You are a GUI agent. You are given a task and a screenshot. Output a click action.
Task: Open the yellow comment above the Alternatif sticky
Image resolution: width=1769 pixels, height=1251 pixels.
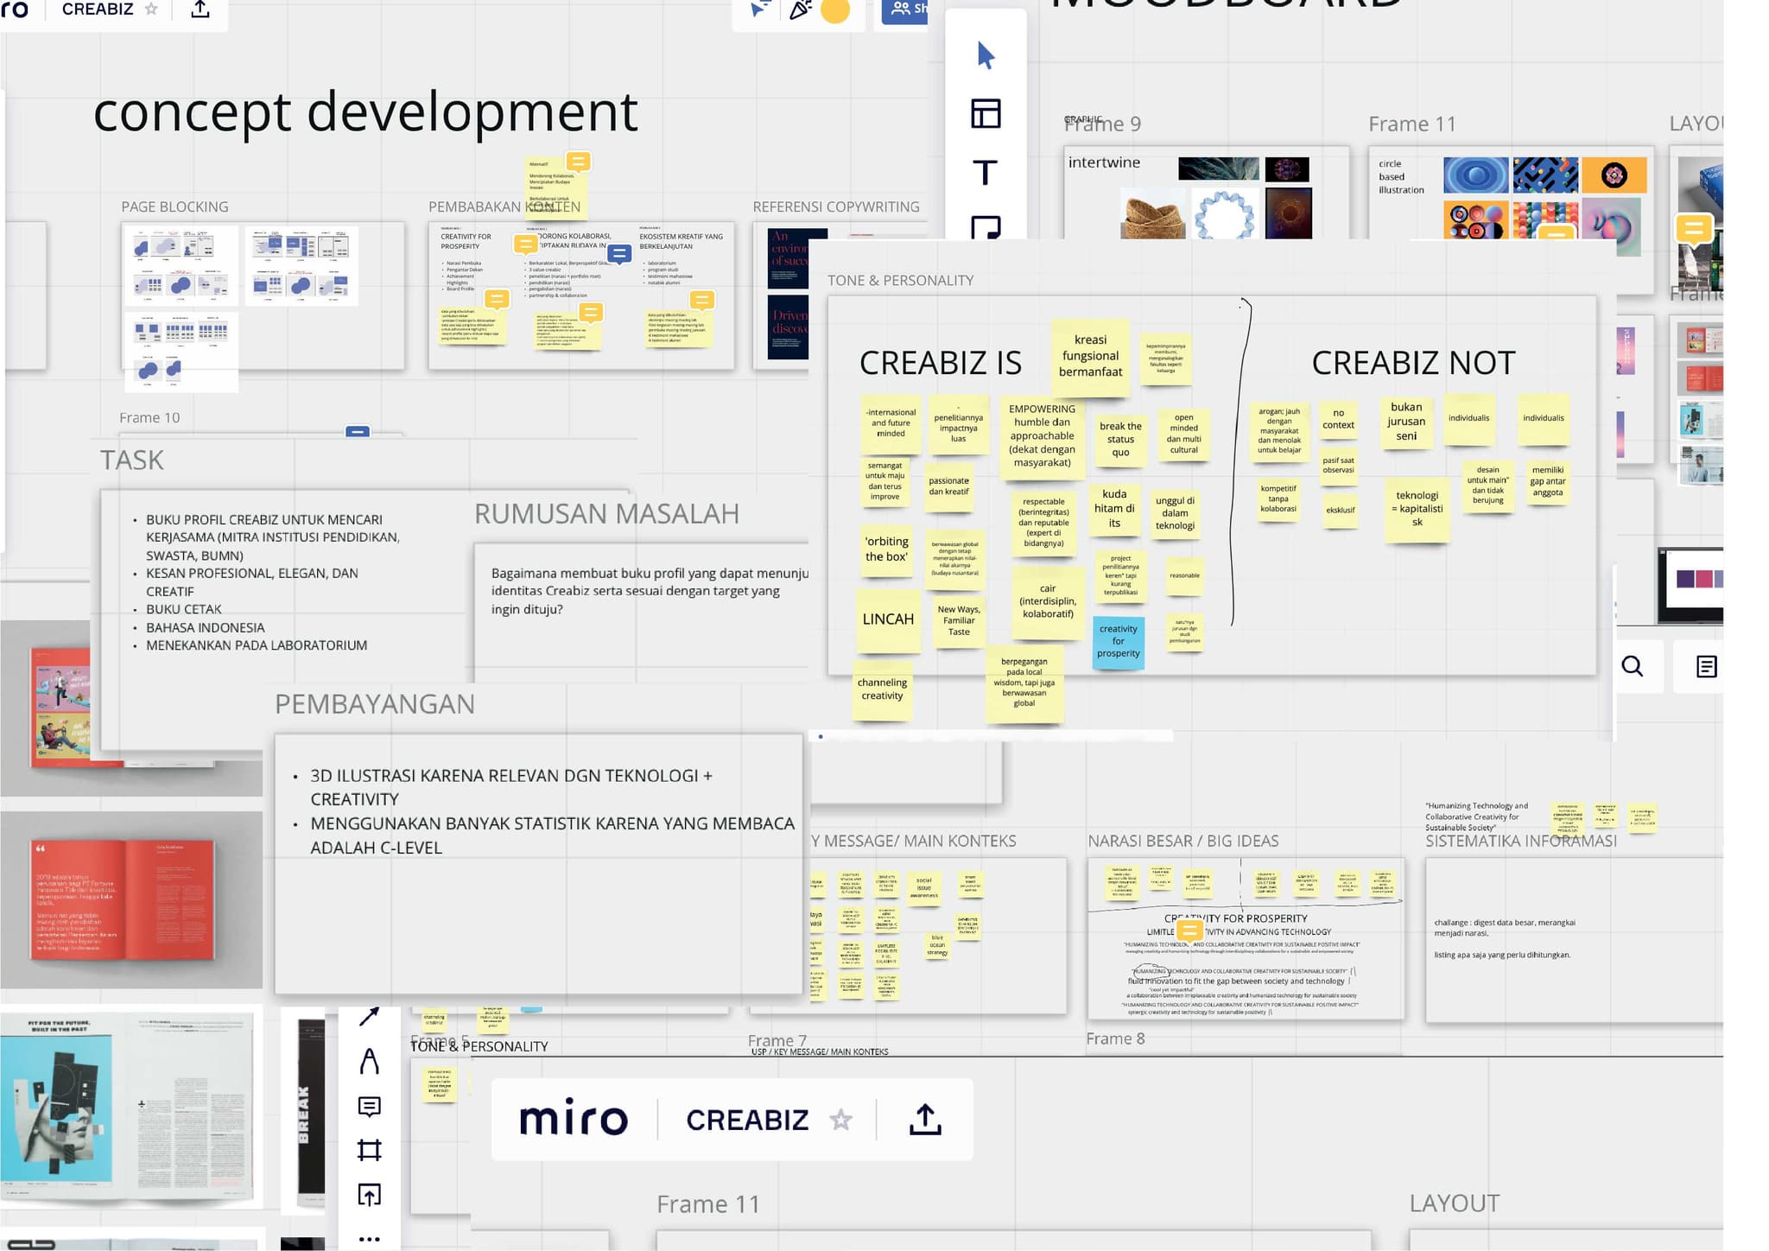tap(578, 162)
